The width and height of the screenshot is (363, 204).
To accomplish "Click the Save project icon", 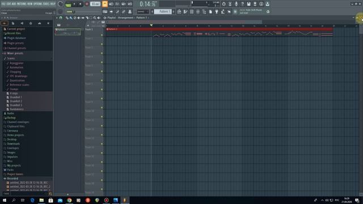I will [x=248, y=4].
